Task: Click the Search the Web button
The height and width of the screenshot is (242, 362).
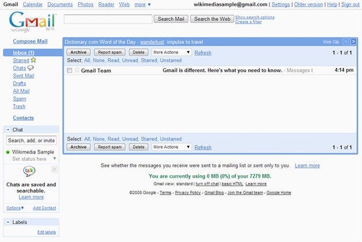Action: click(x=212, y=19)
